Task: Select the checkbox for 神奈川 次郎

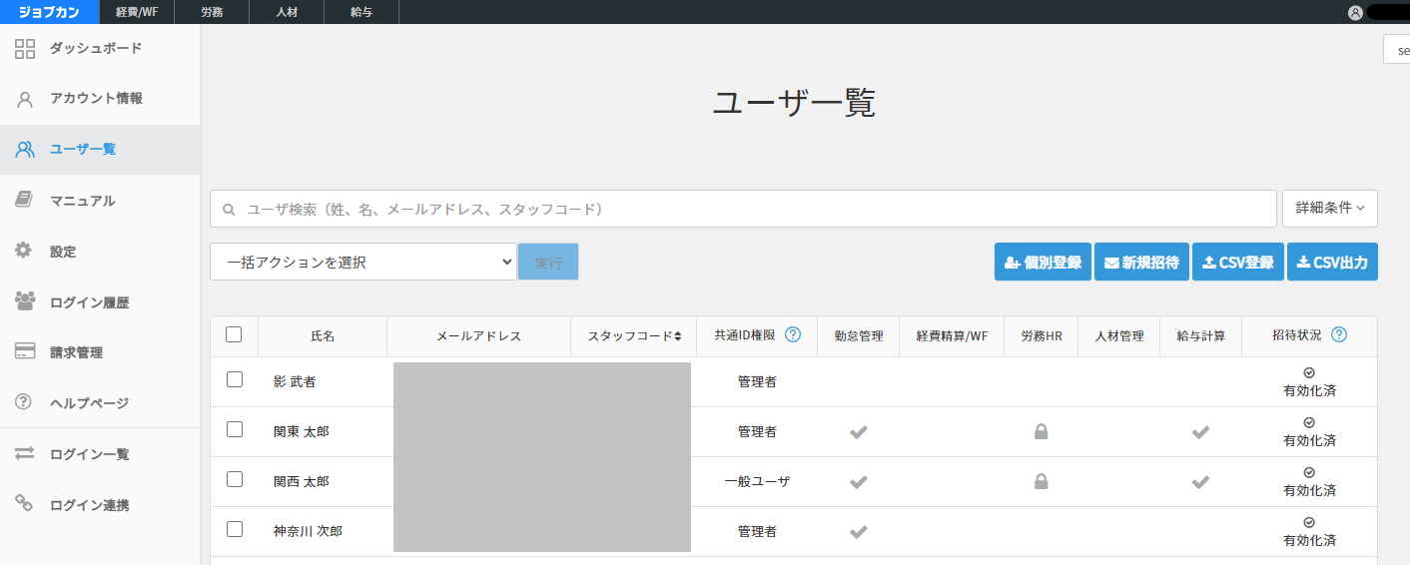Action: [235, 529]
